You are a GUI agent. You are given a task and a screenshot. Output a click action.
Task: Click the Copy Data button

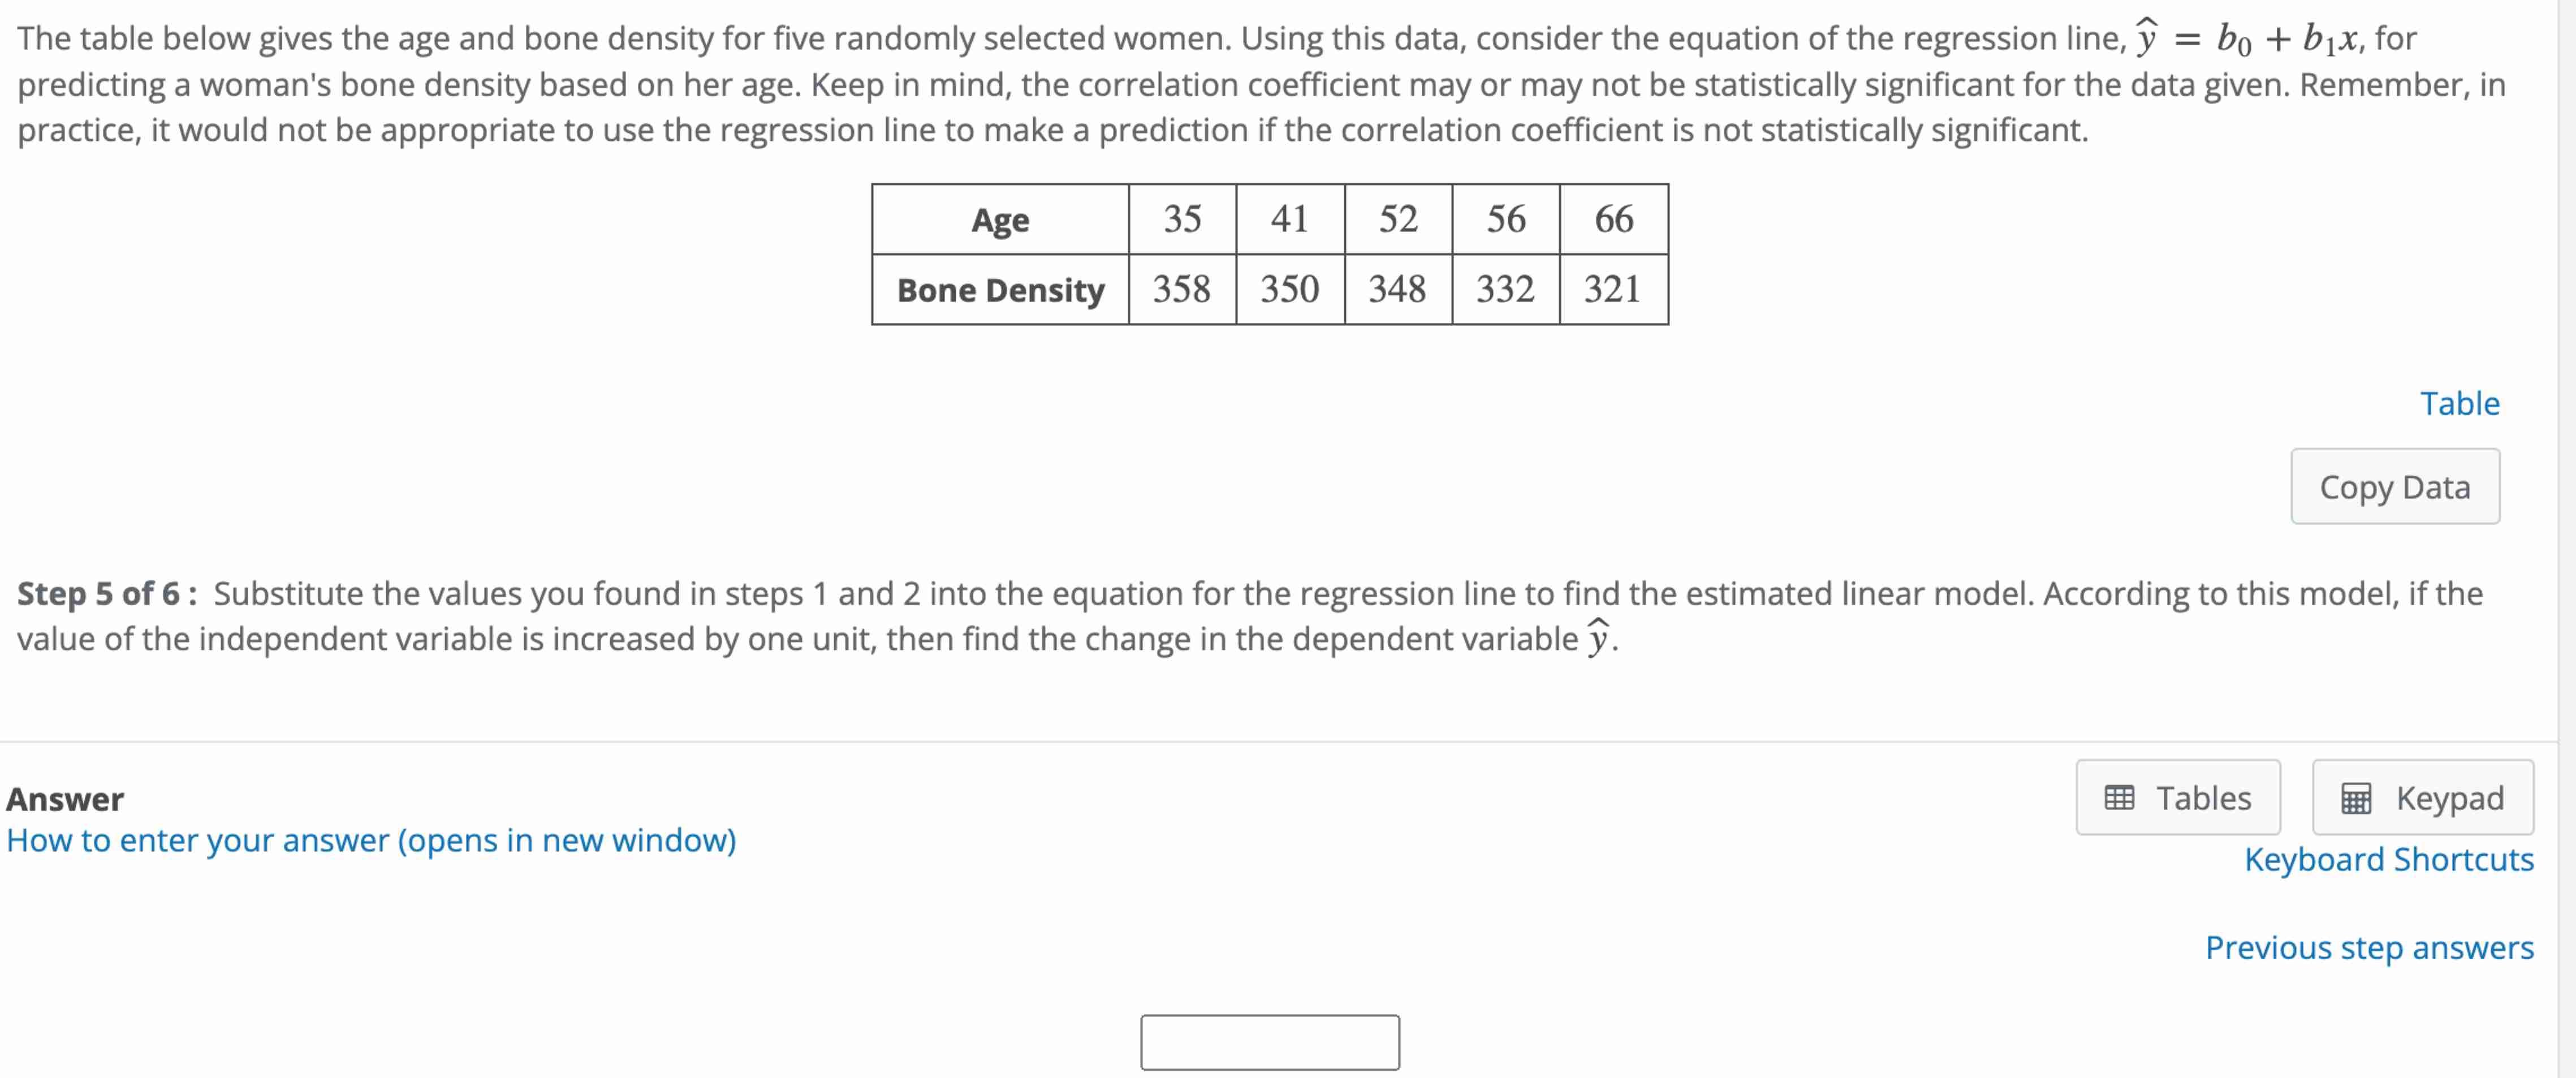[2395, 487]
